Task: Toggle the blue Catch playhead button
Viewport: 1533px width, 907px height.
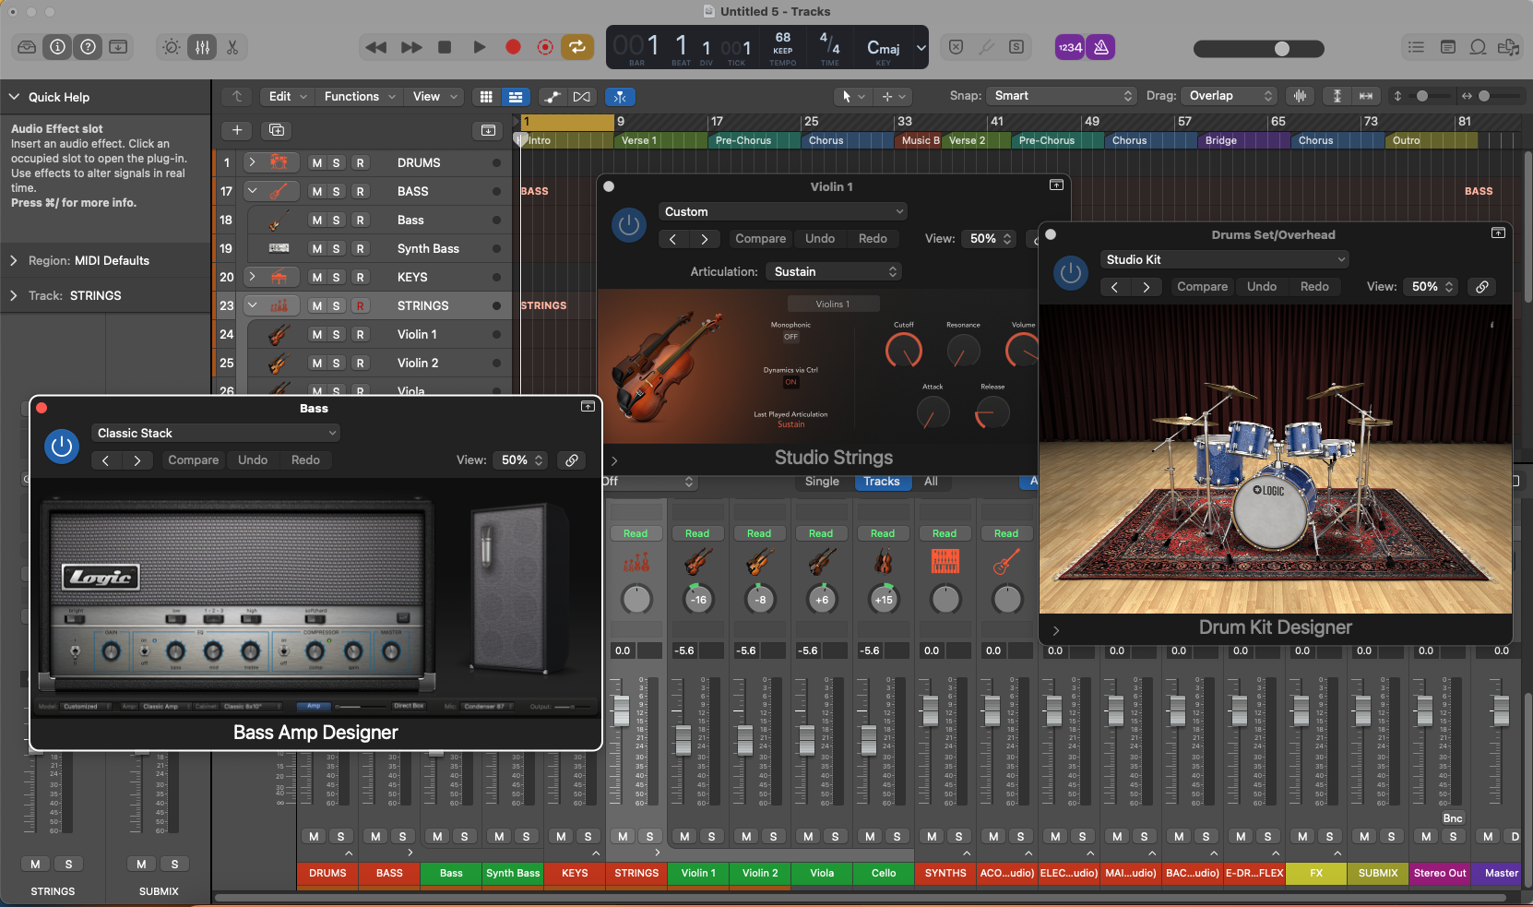Action: click(620, 97)
